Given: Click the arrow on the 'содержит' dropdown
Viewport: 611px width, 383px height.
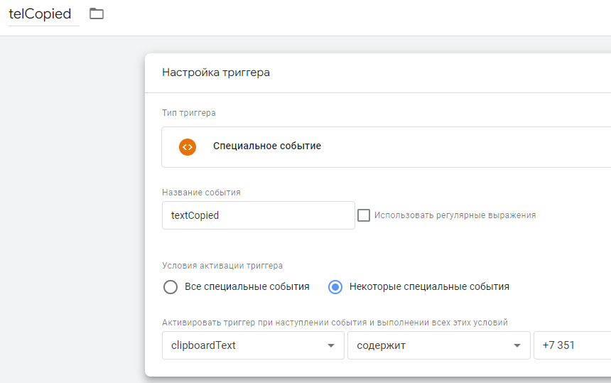Looking at the screenshot, I should tap(517, 346).
